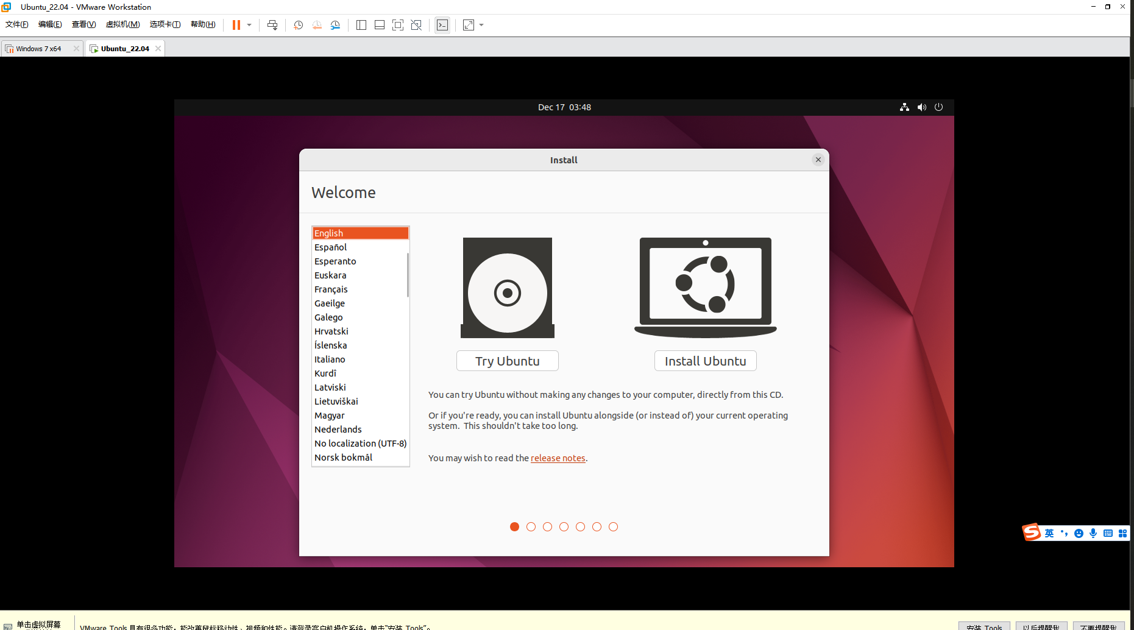The image size is (1134, 630).
Task: Open the 编辑(E) menu
Action: [x=50, y=24]
